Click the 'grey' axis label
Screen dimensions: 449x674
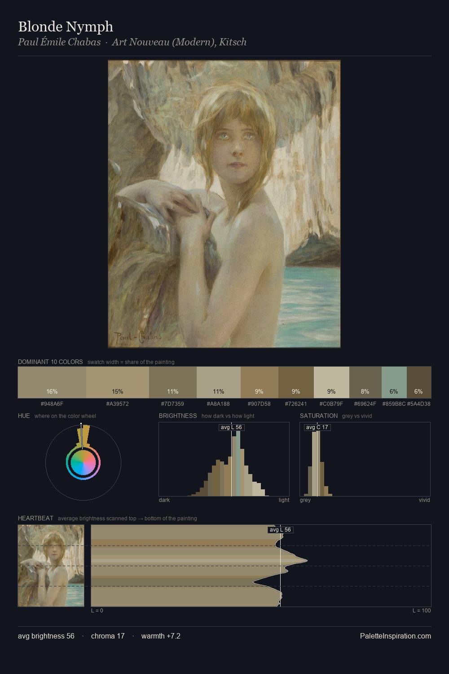[305, 500]
